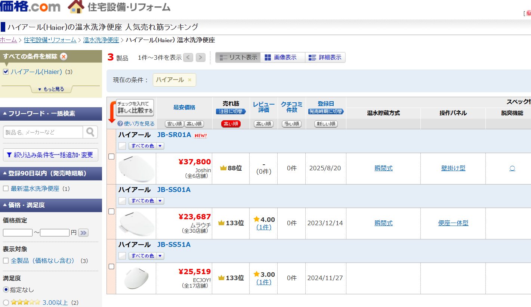The height and width of the screenshot is (307, 531).
Task: Switch to リスト表示 view
Action: [238, 58]
